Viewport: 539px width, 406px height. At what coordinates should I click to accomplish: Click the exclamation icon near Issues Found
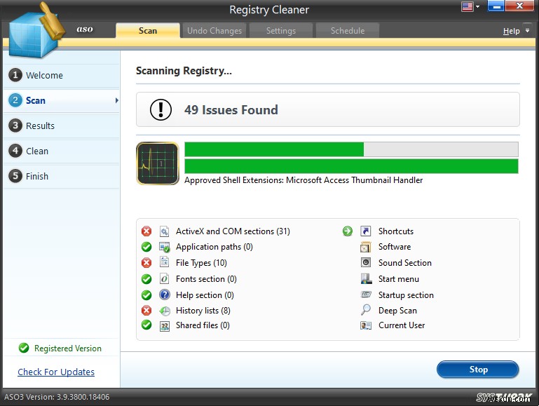[161, 109]
